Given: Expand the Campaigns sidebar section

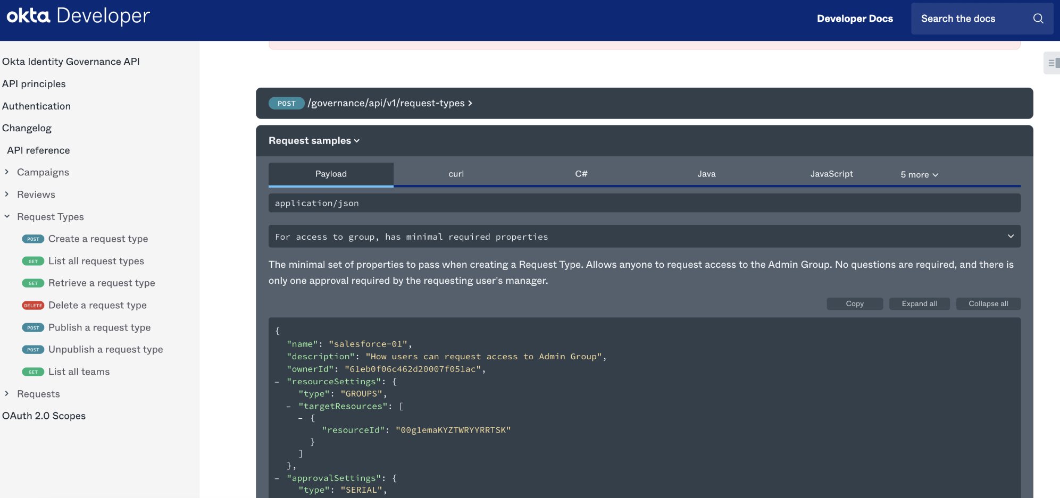Looking at the screenshot, I should [x=7, y=172].
